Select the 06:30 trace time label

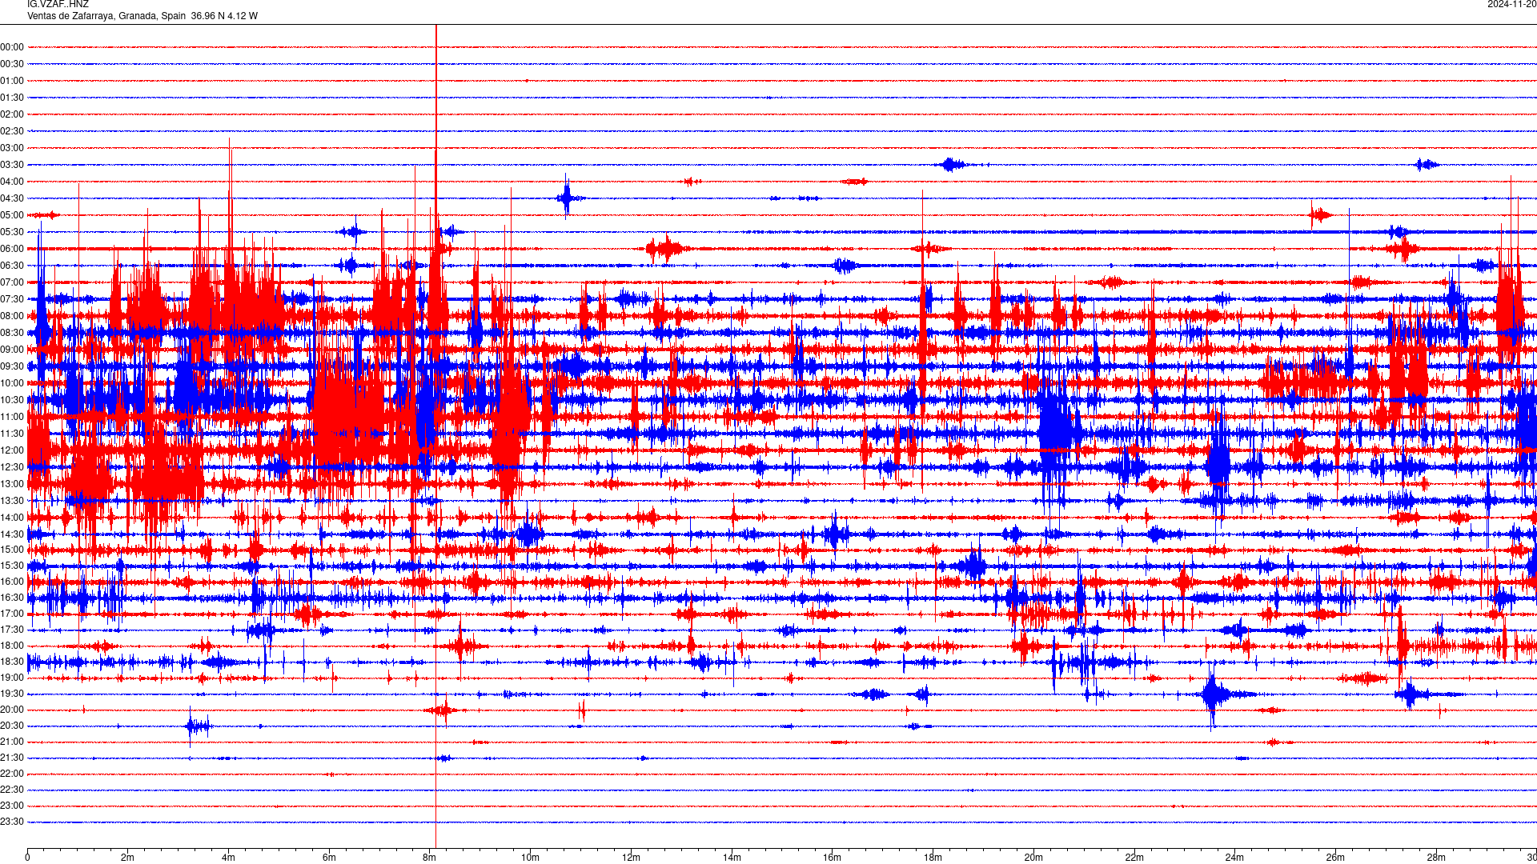12,266
